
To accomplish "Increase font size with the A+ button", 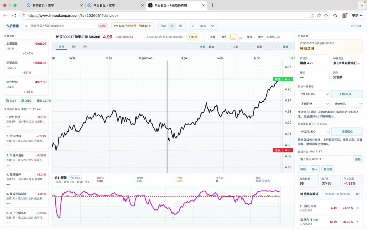I will (212, 26).
